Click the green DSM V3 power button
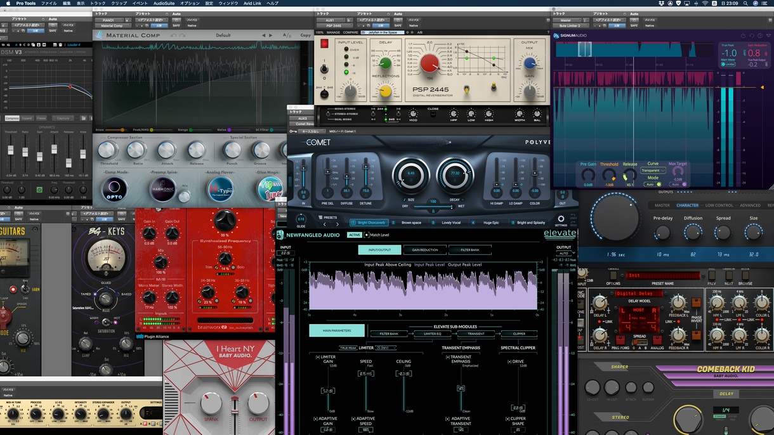 click(x=39, y=190)
